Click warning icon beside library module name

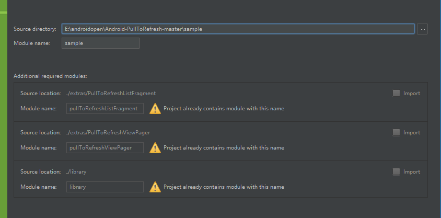[155, 187]
